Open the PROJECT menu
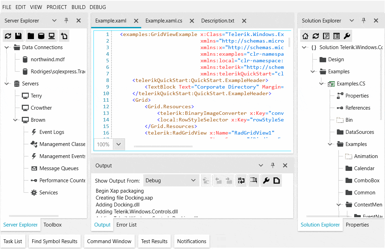 point(57,7)
